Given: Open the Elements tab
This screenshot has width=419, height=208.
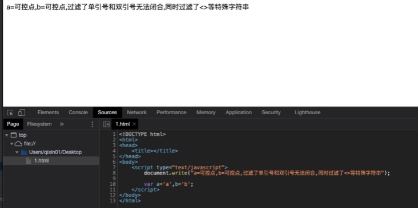Looking at the screenshot, I should (48, 113).
